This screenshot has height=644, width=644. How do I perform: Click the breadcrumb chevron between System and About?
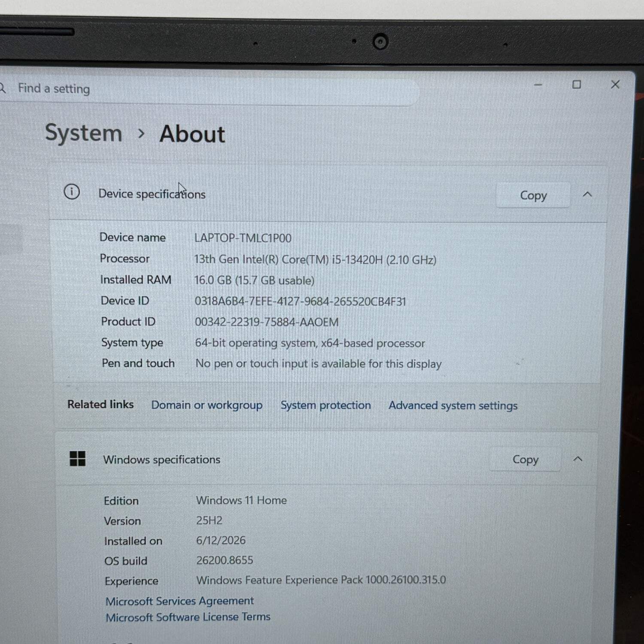(x=141, y=134)
